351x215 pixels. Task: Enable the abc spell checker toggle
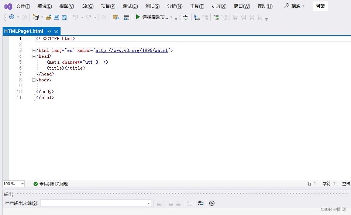pos(185,17)
